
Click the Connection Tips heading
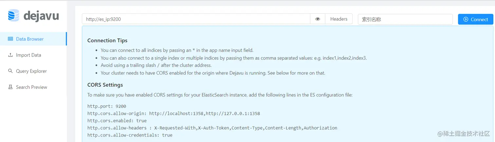pos(107,41)
